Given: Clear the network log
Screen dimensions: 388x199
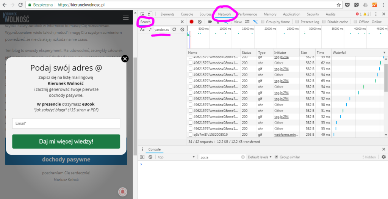Looking at the screenshot, I should pyautogui.click(x=200, y=22).
